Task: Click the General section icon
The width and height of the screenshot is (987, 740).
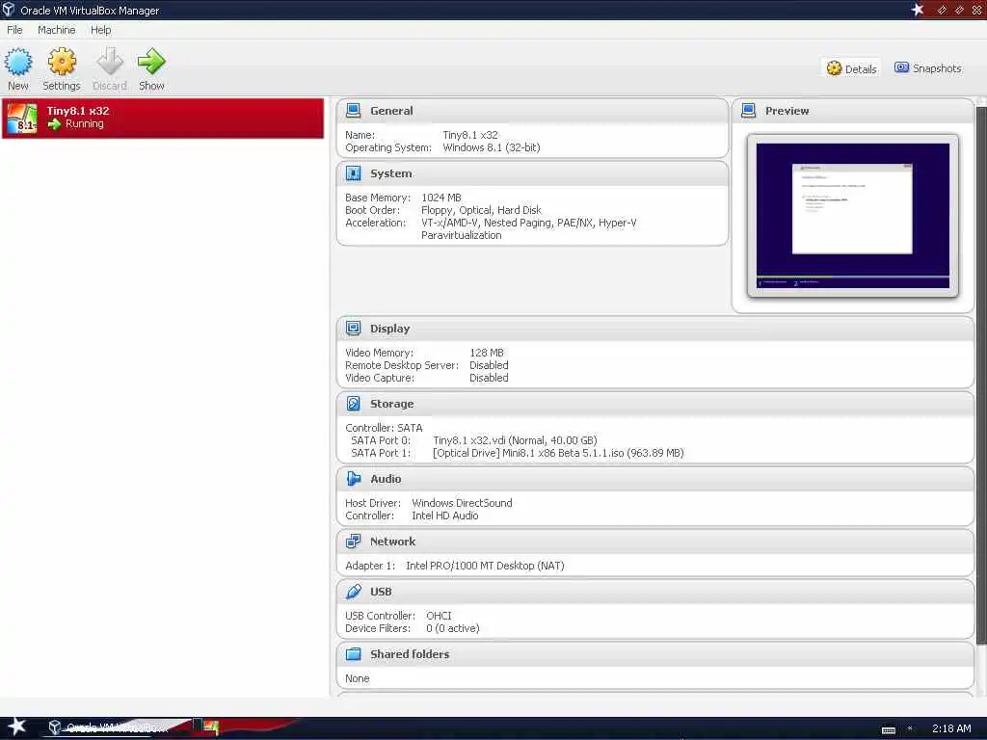Action: (354, 111)
